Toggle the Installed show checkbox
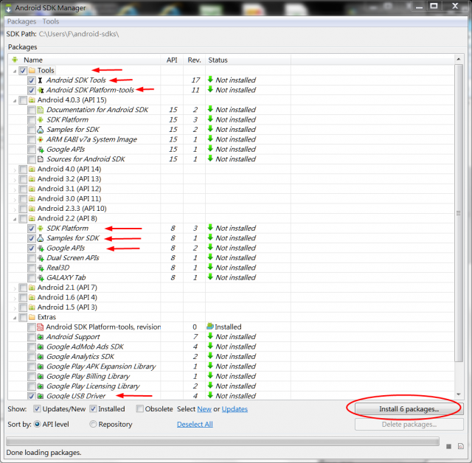 click(x=93, y=409)
